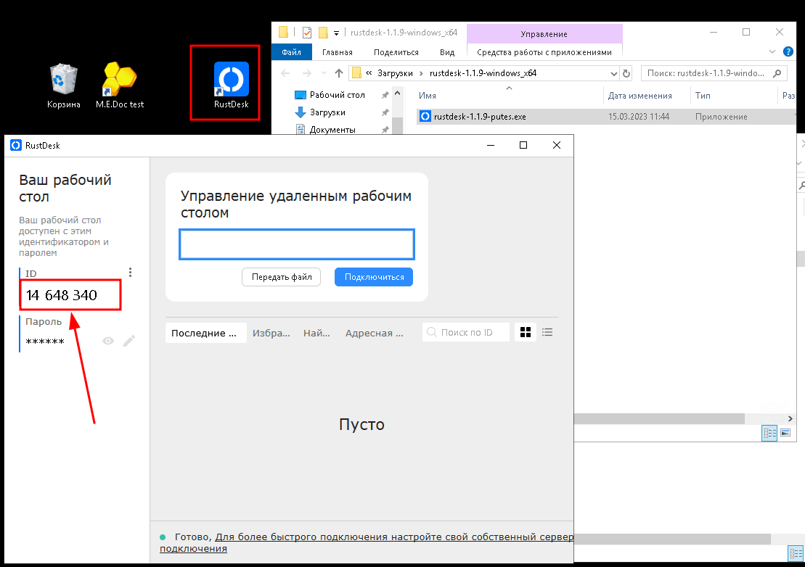Maximize the RustDesk window
Screen dimensions: 805x567
[523, 145]
